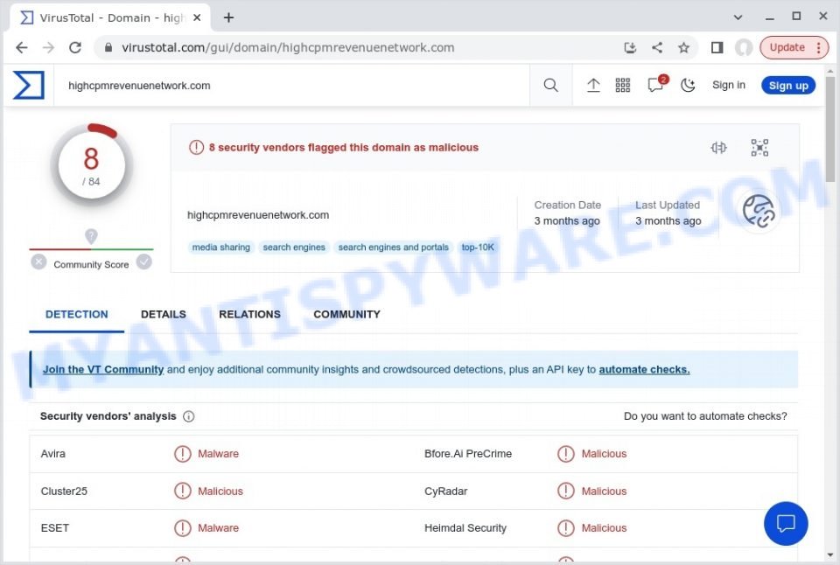Click the Avira vendor row name
Image resolution: width=840 pixels, height=565 pixels.
[53, 454]
